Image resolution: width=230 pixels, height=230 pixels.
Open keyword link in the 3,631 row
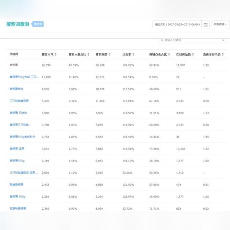(17, 149)
